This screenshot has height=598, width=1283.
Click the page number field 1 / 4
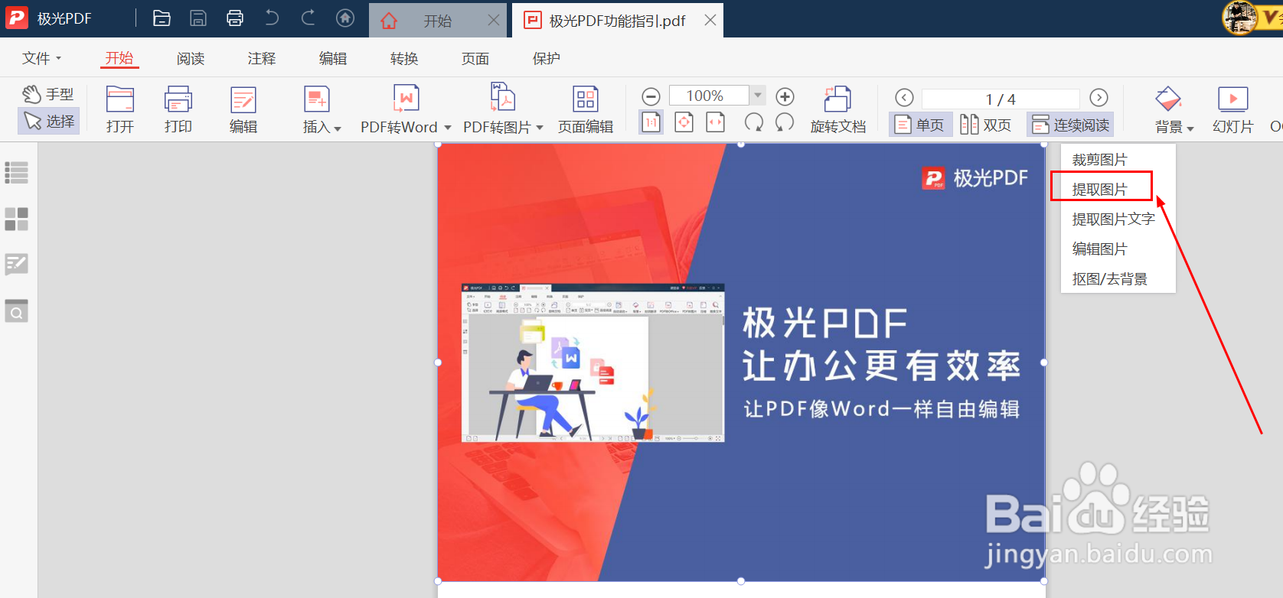pos(1001,99)
